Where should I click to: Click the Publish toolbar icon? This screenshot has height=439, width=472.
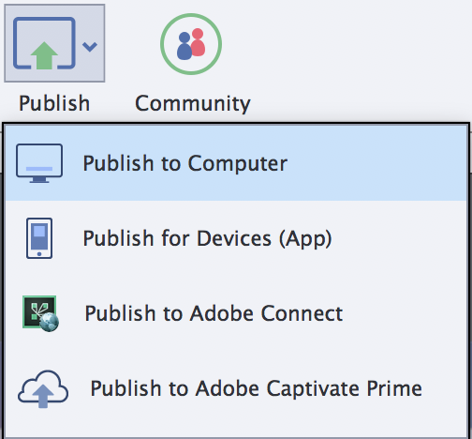tap(44, 43)
